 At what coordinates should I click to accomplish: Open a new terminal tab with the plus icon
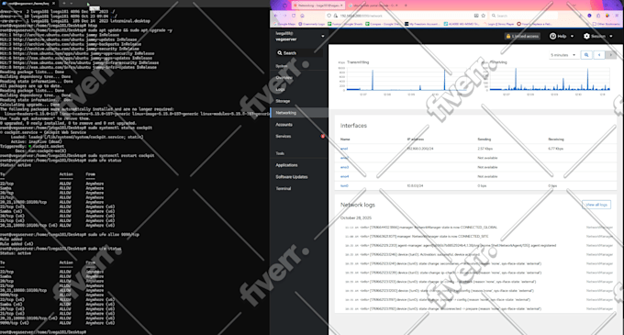coord(64,3)
